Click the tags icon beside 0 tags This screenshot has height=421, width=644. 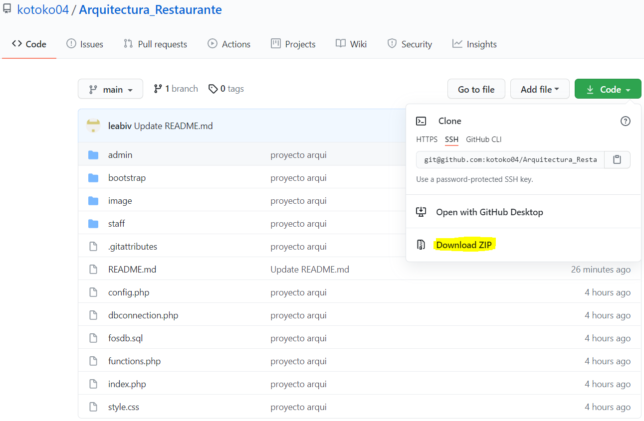click(214, 88)
